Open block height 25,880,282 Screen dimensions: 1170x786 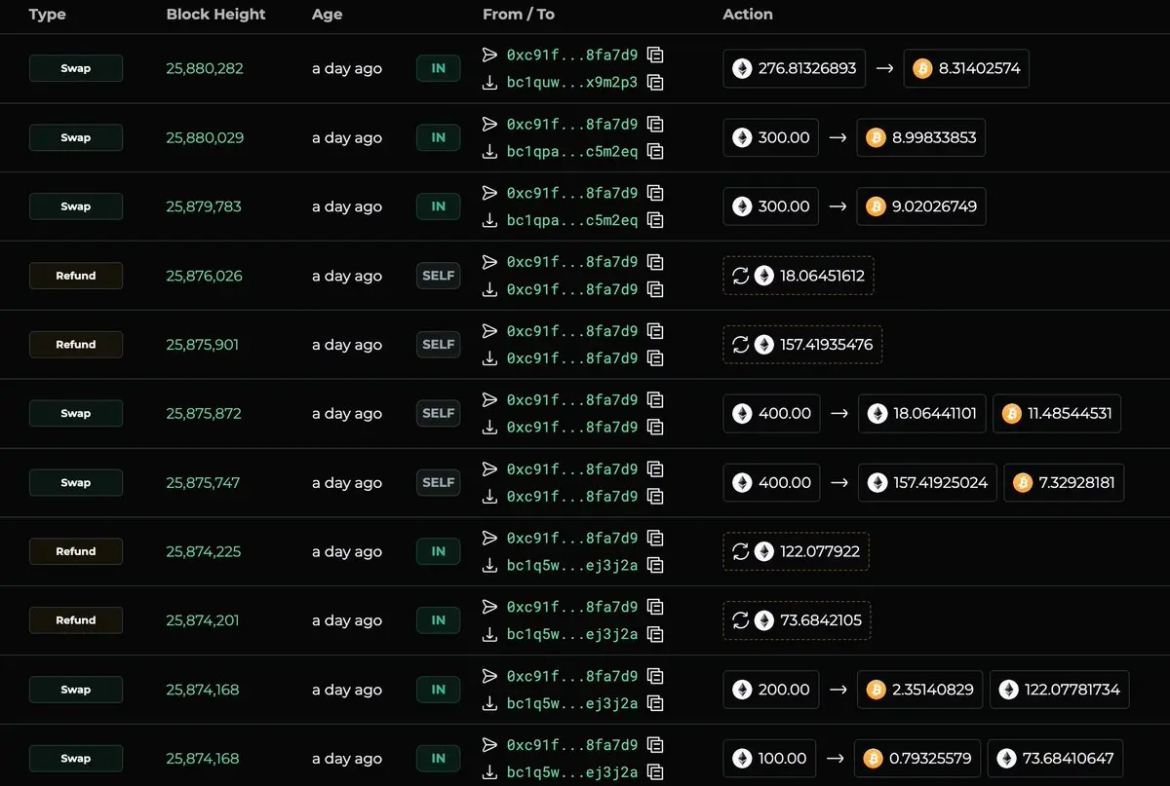pos(205,68)
